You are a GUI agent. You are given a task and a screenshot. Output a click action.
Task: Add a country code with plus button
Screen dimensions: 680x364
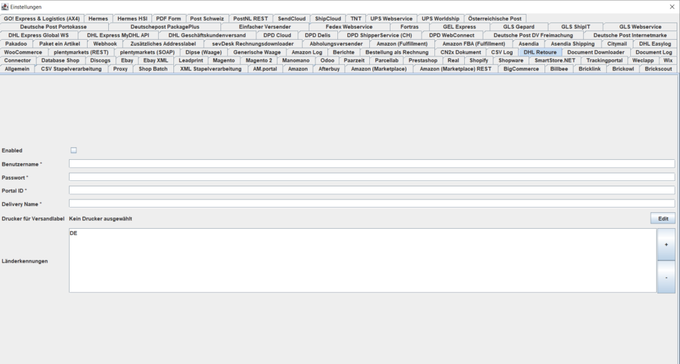[x=666, y=245]
